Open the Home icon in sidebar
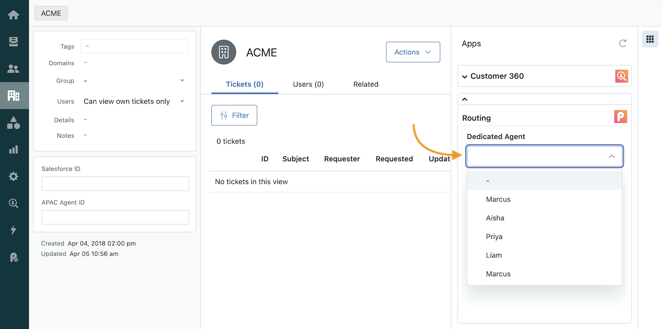The height and width of the screenshot is (329, 662). point(13,15)
